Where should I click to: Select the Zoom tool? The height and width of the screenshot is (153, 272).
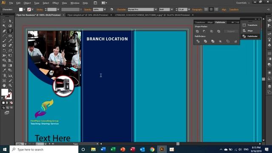tap(10, 85)
